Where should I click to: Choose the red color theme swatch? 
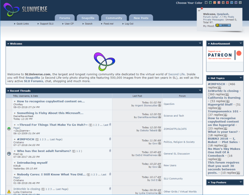(227, 3)
